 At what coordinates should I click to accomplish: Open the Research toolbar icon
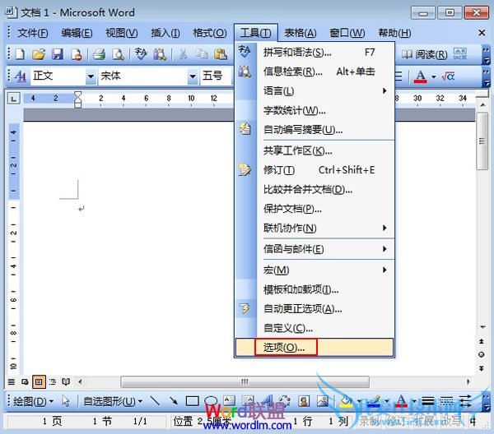tap(160, 54)
